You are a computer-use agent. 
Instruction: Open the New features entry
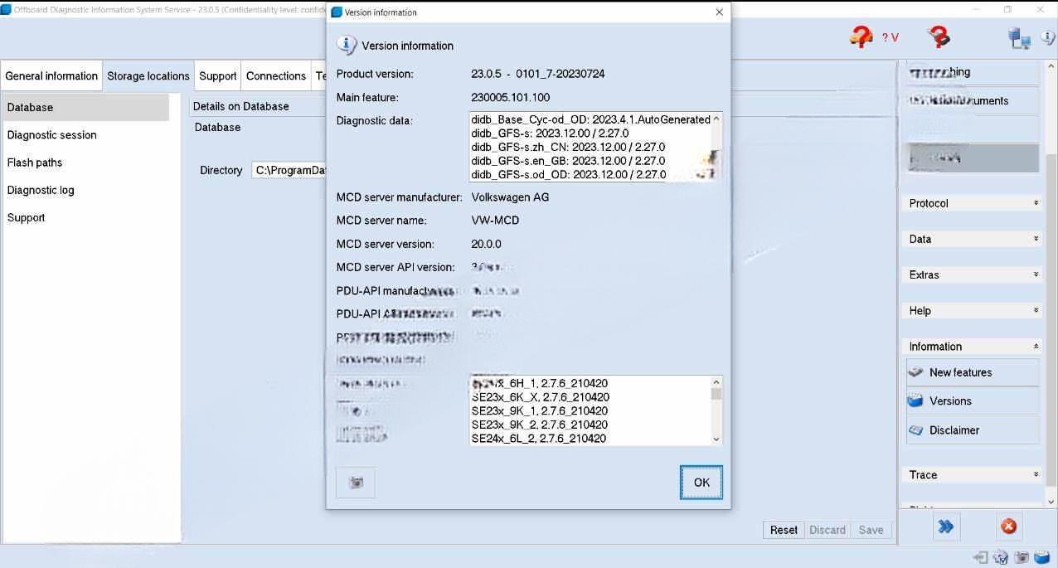(x=973, y=372)
